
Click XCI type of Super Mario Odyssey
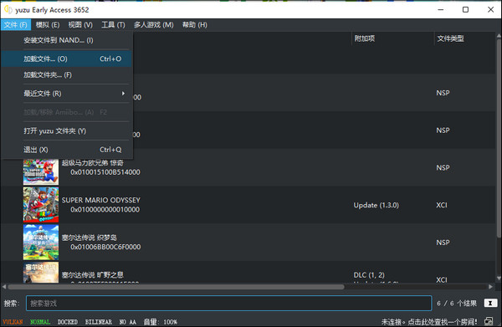point(442,205)
